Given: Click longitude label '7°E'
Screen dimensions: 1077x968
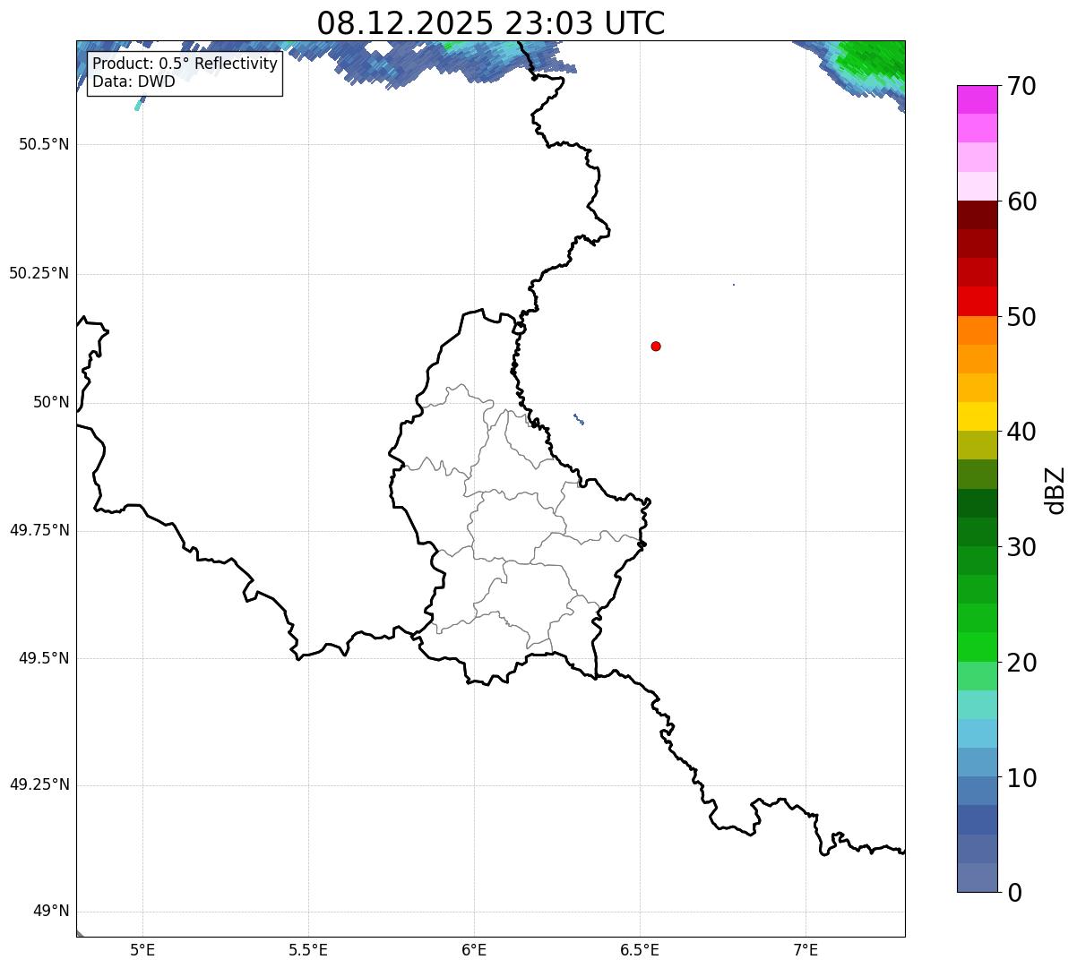Looking at the screenshot, I should coord(806,949).
